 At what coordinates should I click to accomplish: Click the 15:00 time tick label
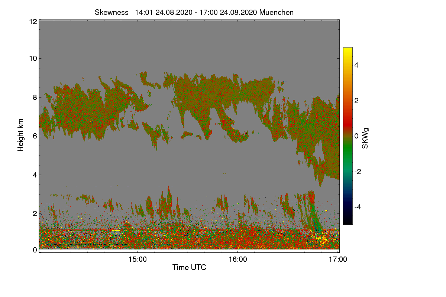(x=138, y=260)
